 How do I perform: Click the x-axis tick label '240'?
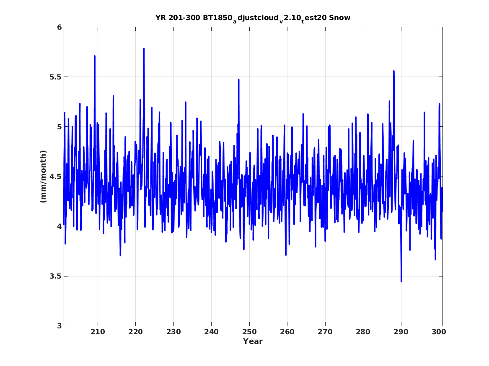click(x=212, y=332)
